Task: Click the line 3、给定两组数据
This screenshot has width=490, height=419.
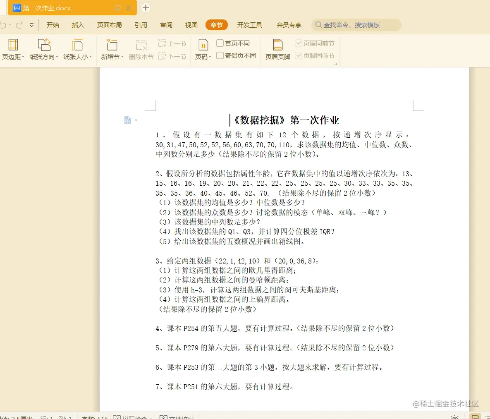Action: 237,261
